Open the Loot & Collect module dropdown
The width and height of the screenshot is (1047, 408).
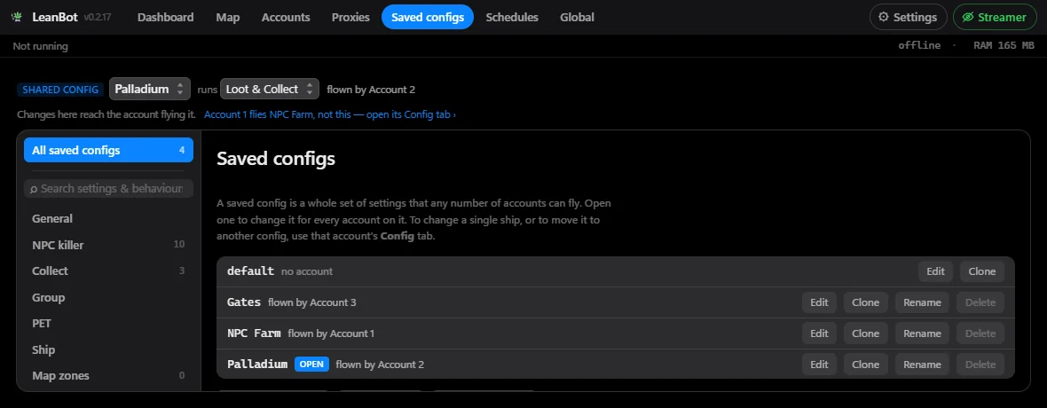click(x=270, y=89)
